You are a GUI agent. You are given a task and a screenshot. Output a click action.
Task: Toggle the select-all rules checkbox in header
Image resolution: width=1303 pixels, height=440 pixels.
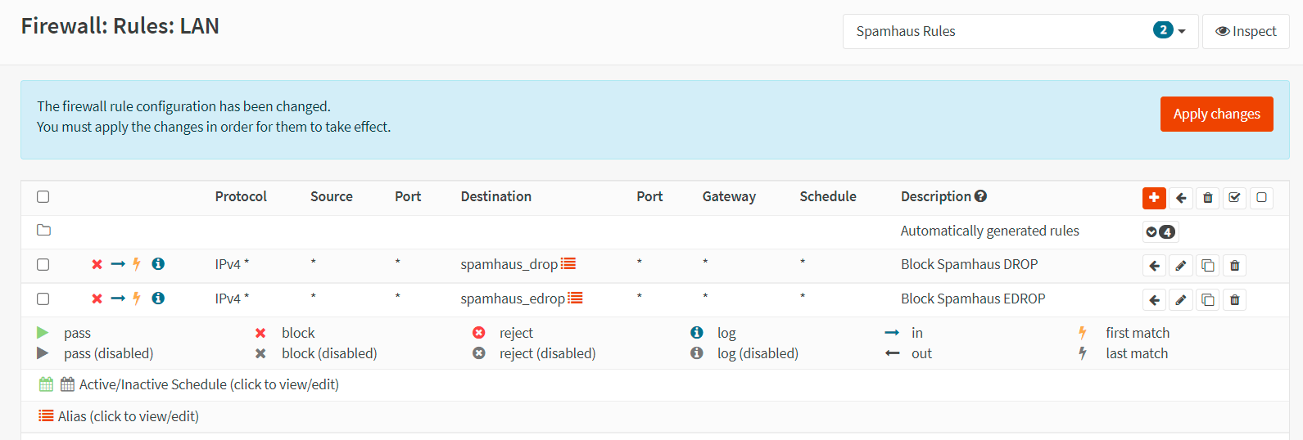click(43, 197)
